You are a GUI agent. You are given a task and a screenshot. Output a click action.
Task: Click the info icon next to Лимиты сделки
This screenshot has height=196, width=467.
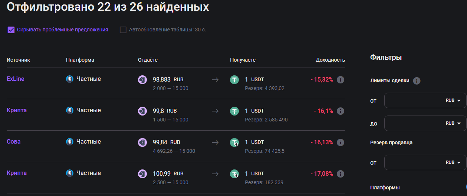tap(417, 81)
